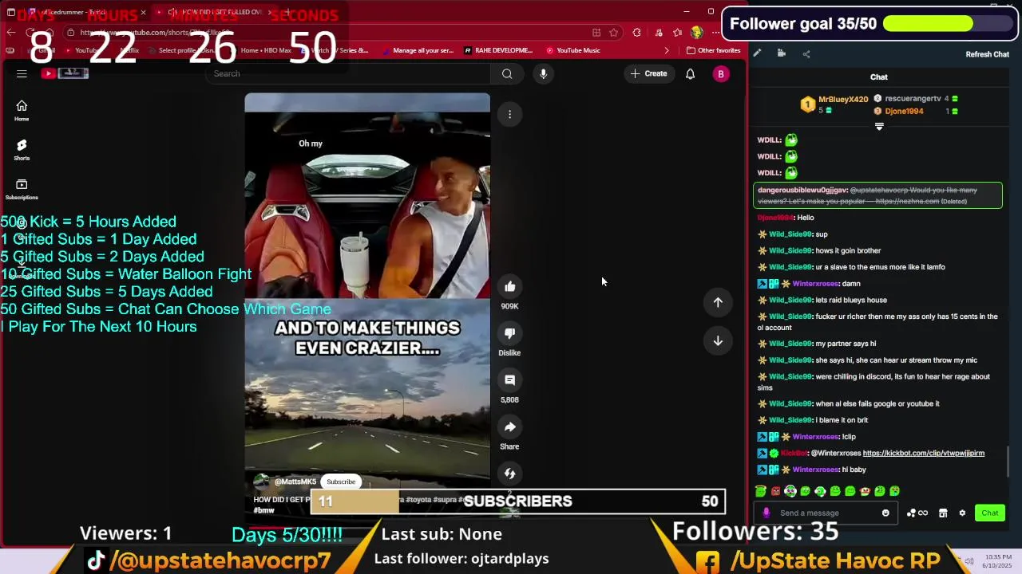Subscribe to @MattsMK5 channel
Screen dimensions: 1022x574
pos(341,482)
